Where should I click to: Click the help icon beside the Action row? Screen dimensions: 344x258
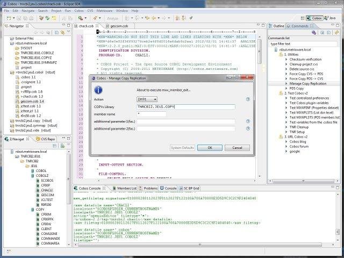(x=248, y=99)
